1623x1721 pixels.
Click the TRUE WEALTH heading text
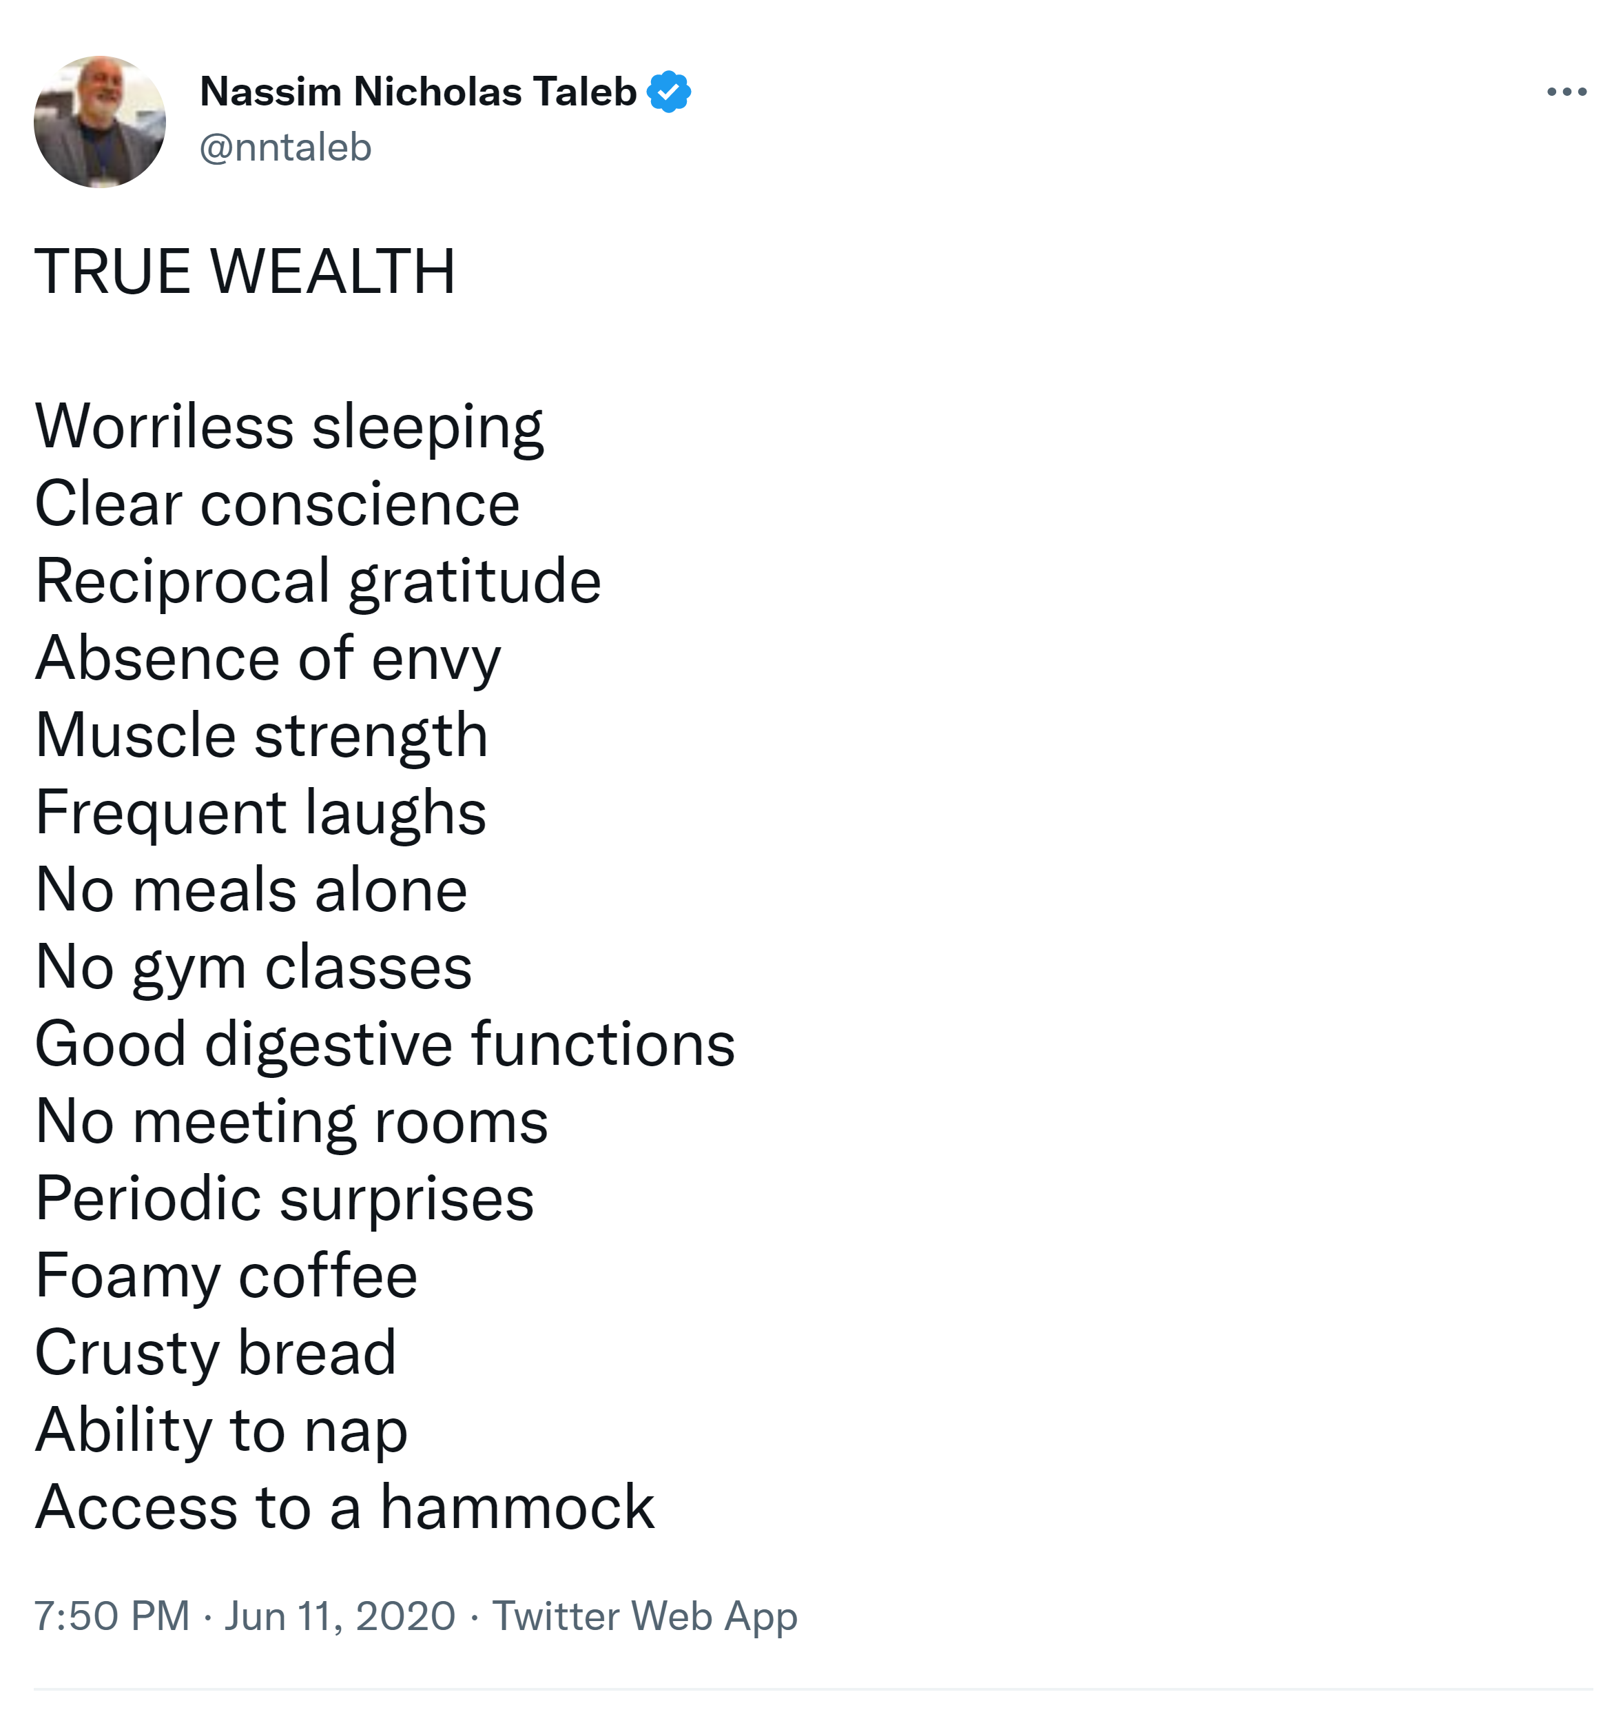pyautogui.click(x=245, y=272)
